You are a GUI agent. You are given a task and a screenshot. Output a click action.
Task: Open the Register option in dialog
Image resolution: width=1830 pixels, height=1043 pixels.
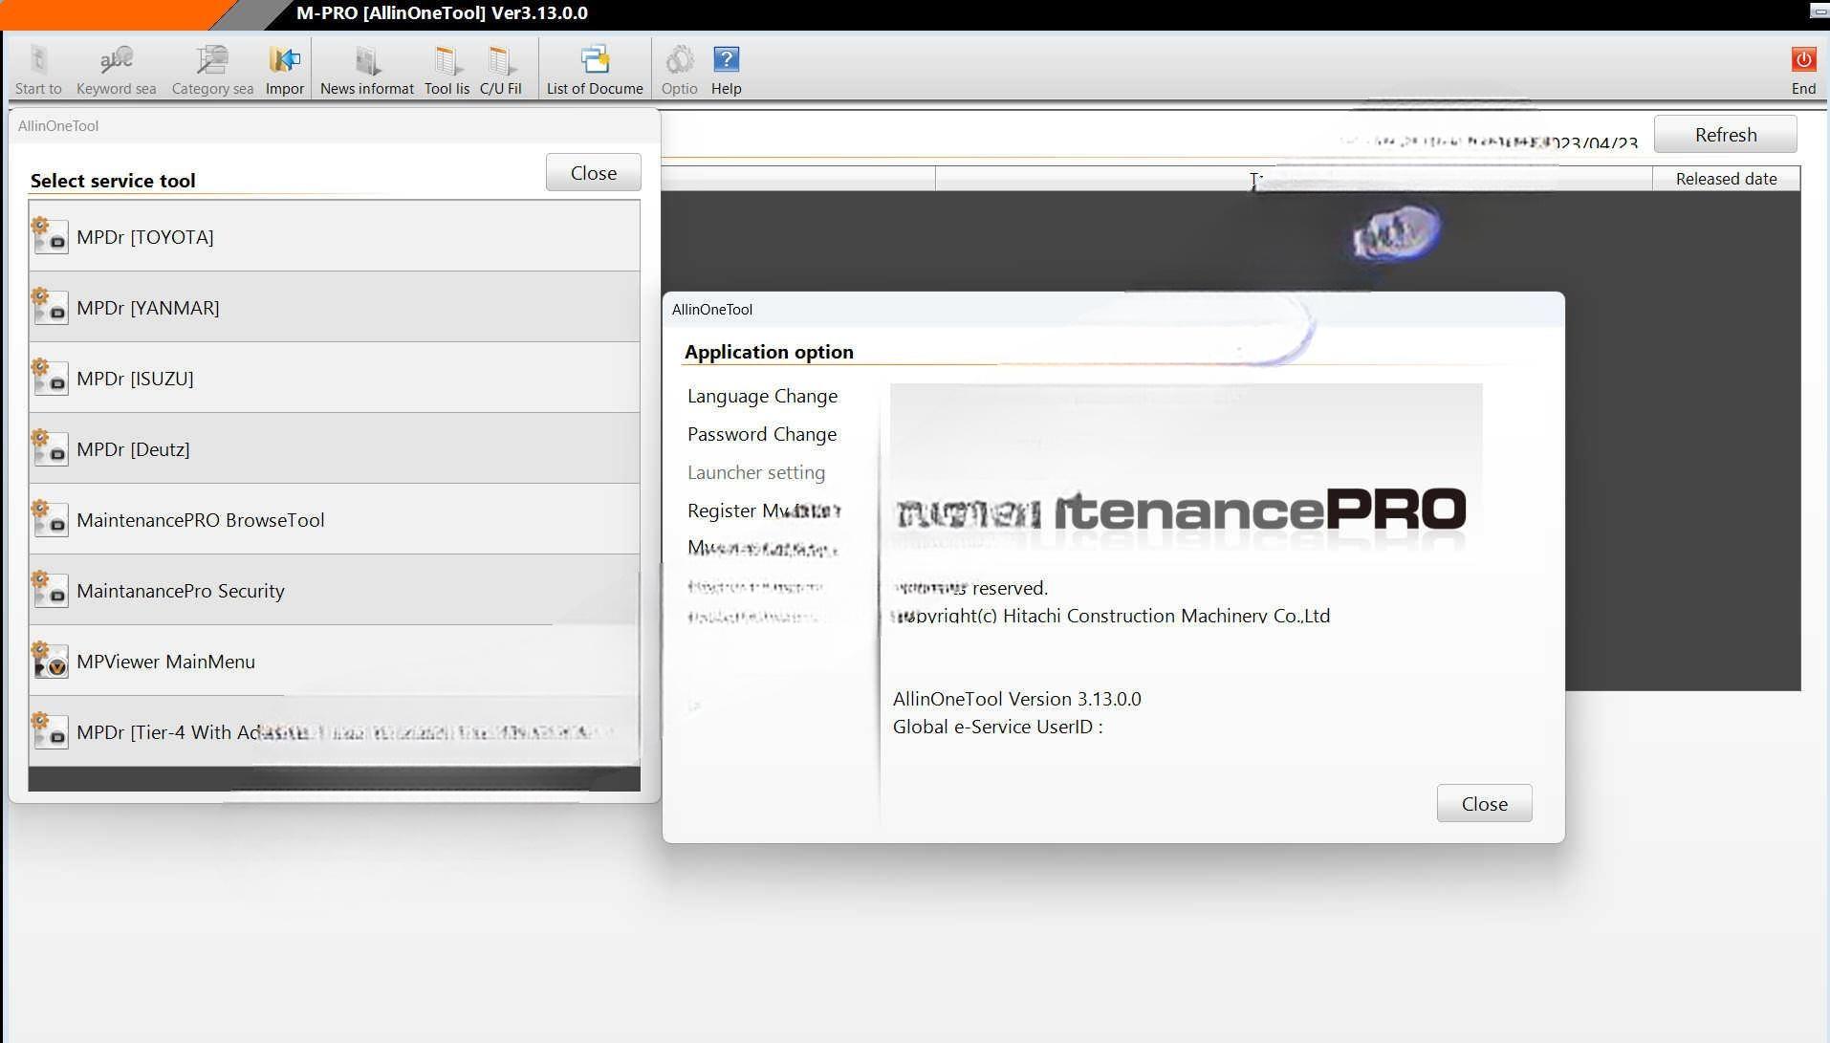pyautogui.click(x=764, y=511)
